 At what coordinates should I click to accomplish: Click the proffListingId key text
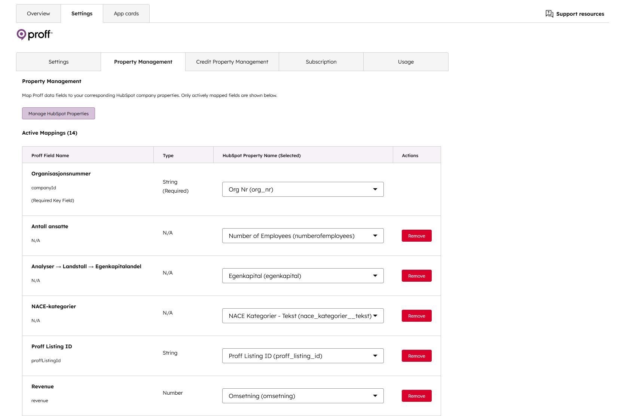pyautogui.click(x=46, y=361)
